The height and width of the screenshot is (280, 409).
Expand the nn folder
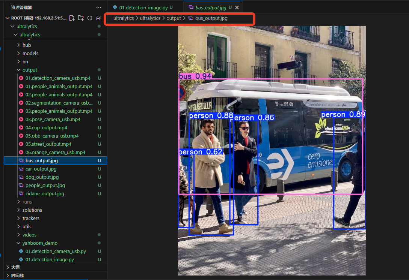55,62
